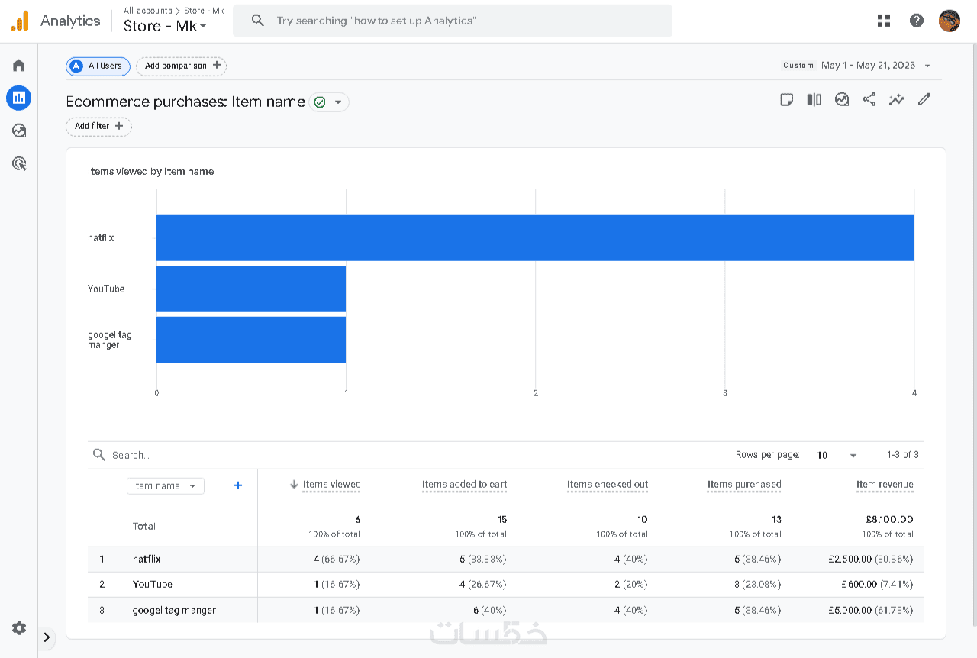Click the user account avatar
Screen dimensions: 977x658
coord(950,21)
